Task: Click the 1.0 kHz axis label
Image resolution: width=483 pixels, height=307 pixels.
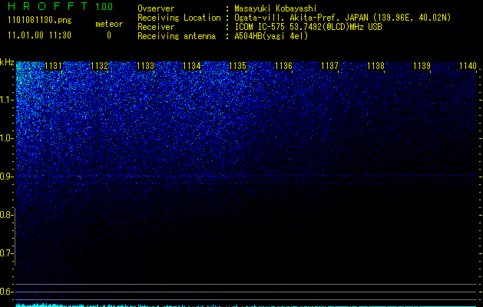Action: (6, 138)
